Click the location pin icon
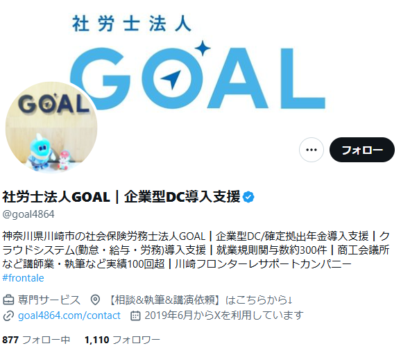The image size is (401, 346). (95, 300)
